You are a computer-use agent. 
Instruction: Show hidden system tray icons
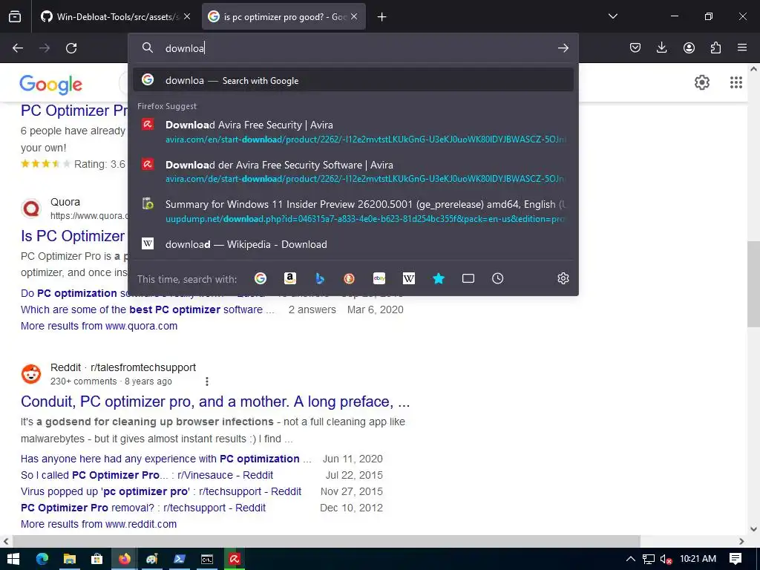pos(630,559)
